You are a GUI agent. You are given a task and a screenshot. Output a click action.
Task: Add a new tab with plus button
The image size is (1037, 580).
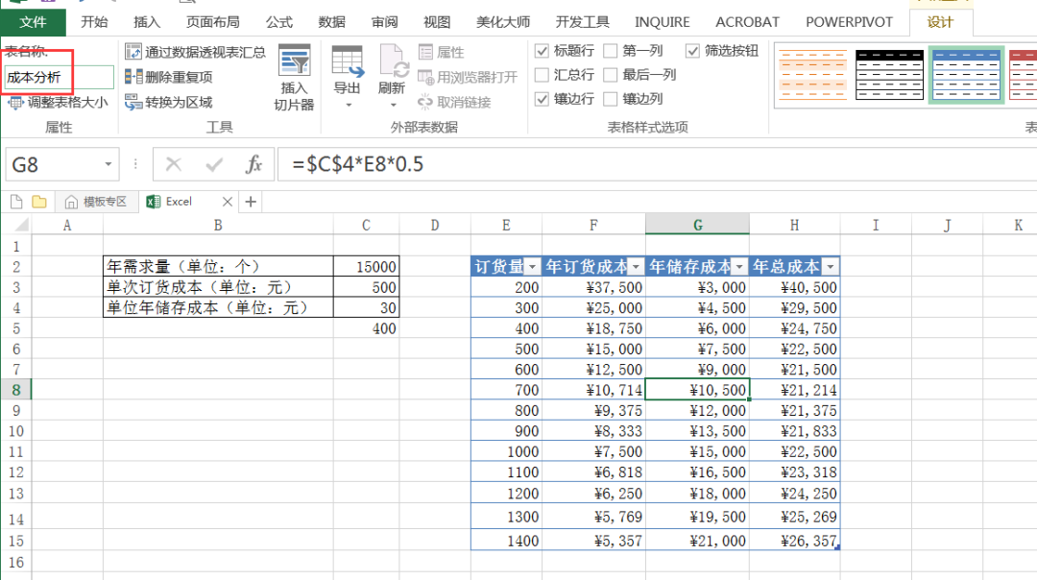coord(251,202)
